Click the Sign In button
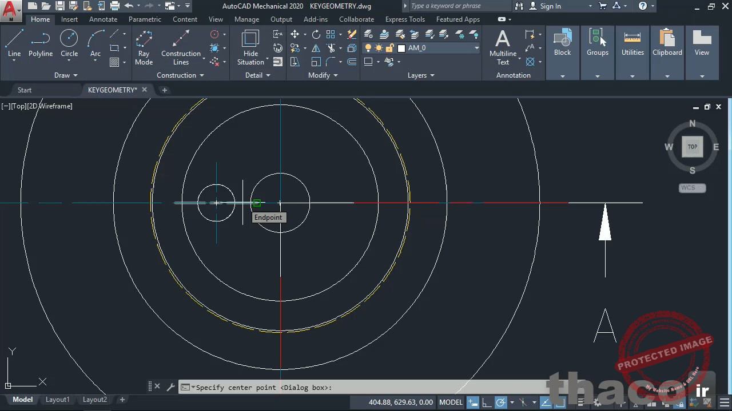732x411 pixels. pos(545,6)
